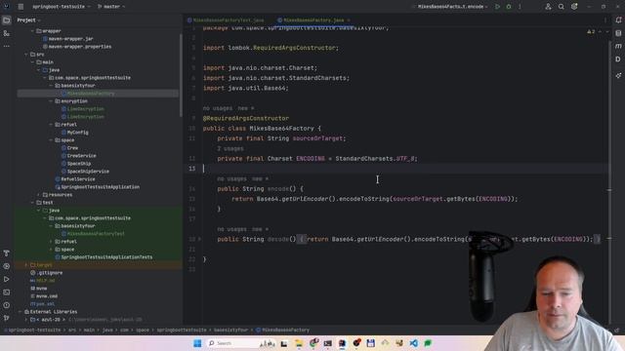Open Visual Studio Code from taskbar
Image resolution: width=625 pixels, height=351 pixels.
[x=413, y=343]
